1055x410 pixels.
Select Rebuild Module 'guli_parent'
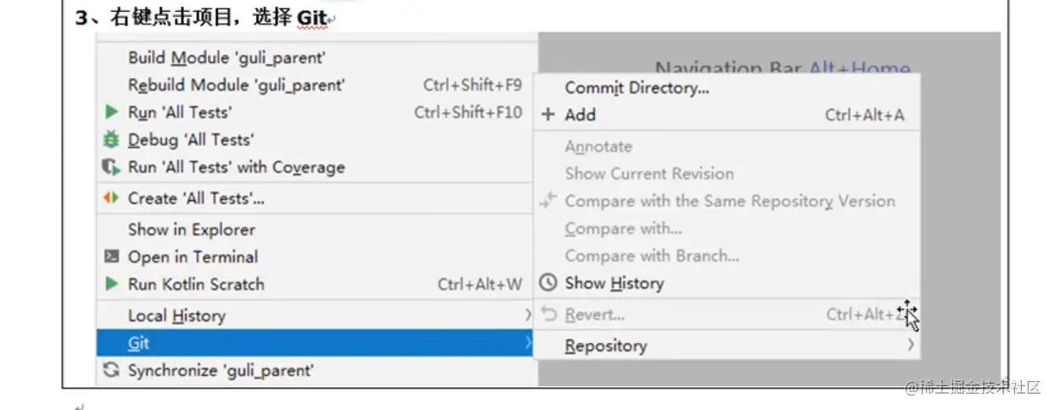tap(236, 85)
